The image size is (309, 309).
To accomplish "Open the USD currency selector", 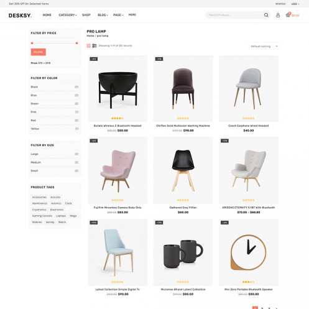I will pyautogui.click(x=295, y=4).
